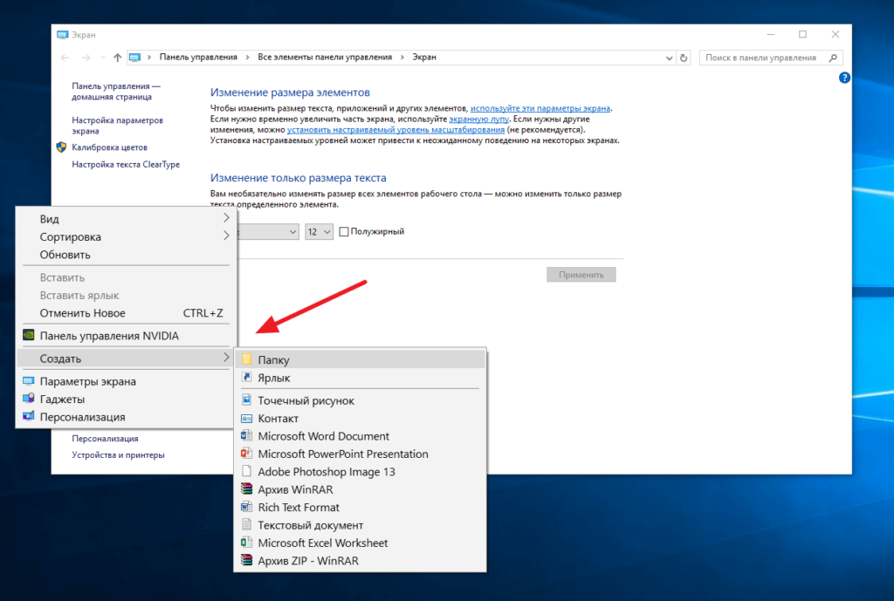Click the forward arrow in the Экран window
This screenshot has height=601, width=894.
click(x=86, y=58)
